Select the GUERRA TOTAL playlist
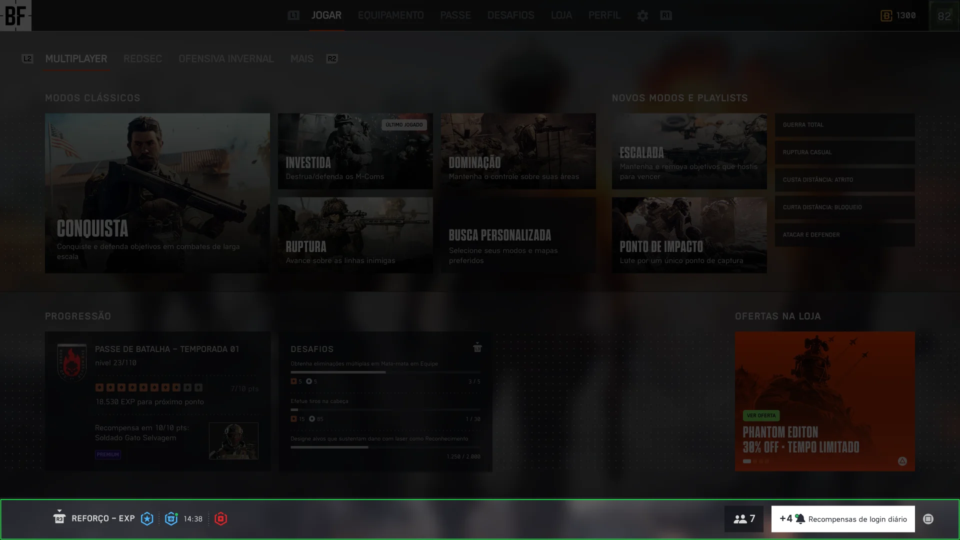 (x=844, y=125)
